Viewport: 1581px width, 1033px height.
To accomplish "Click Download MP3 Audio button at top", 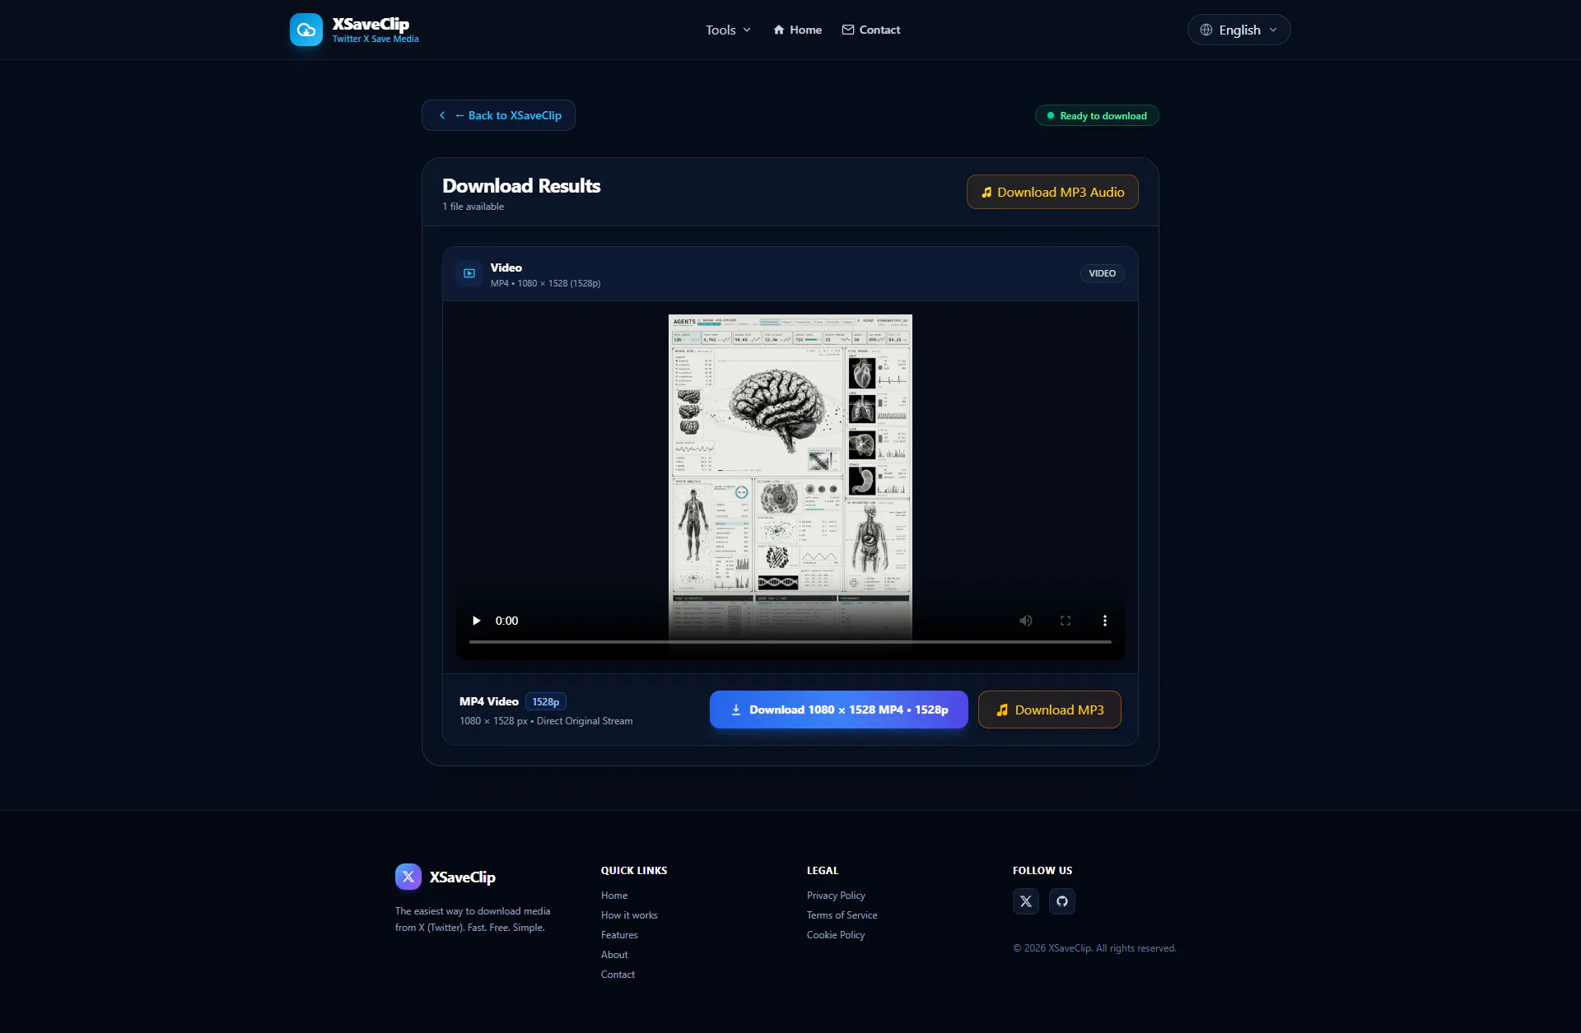I will 1052,192.
